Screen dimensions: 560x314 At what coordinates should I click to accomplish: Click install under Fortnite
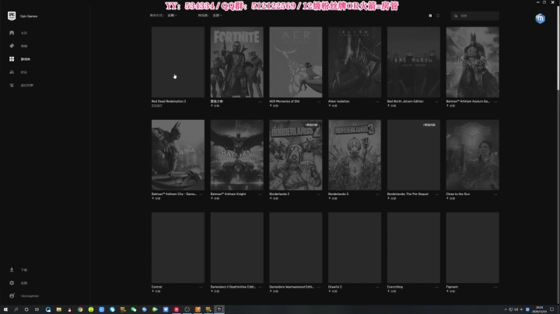pos(215,106)
